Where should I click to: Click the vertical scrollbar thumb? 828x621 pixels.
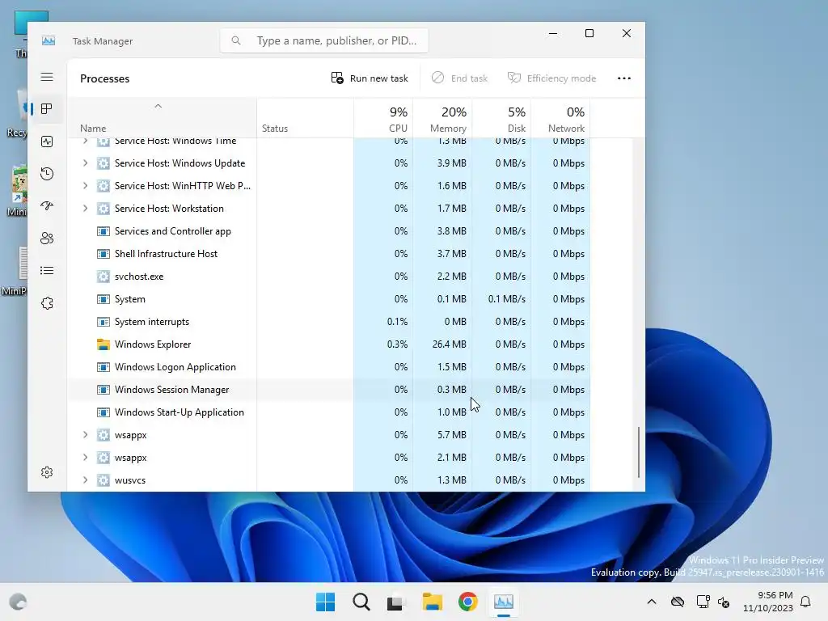639,452
